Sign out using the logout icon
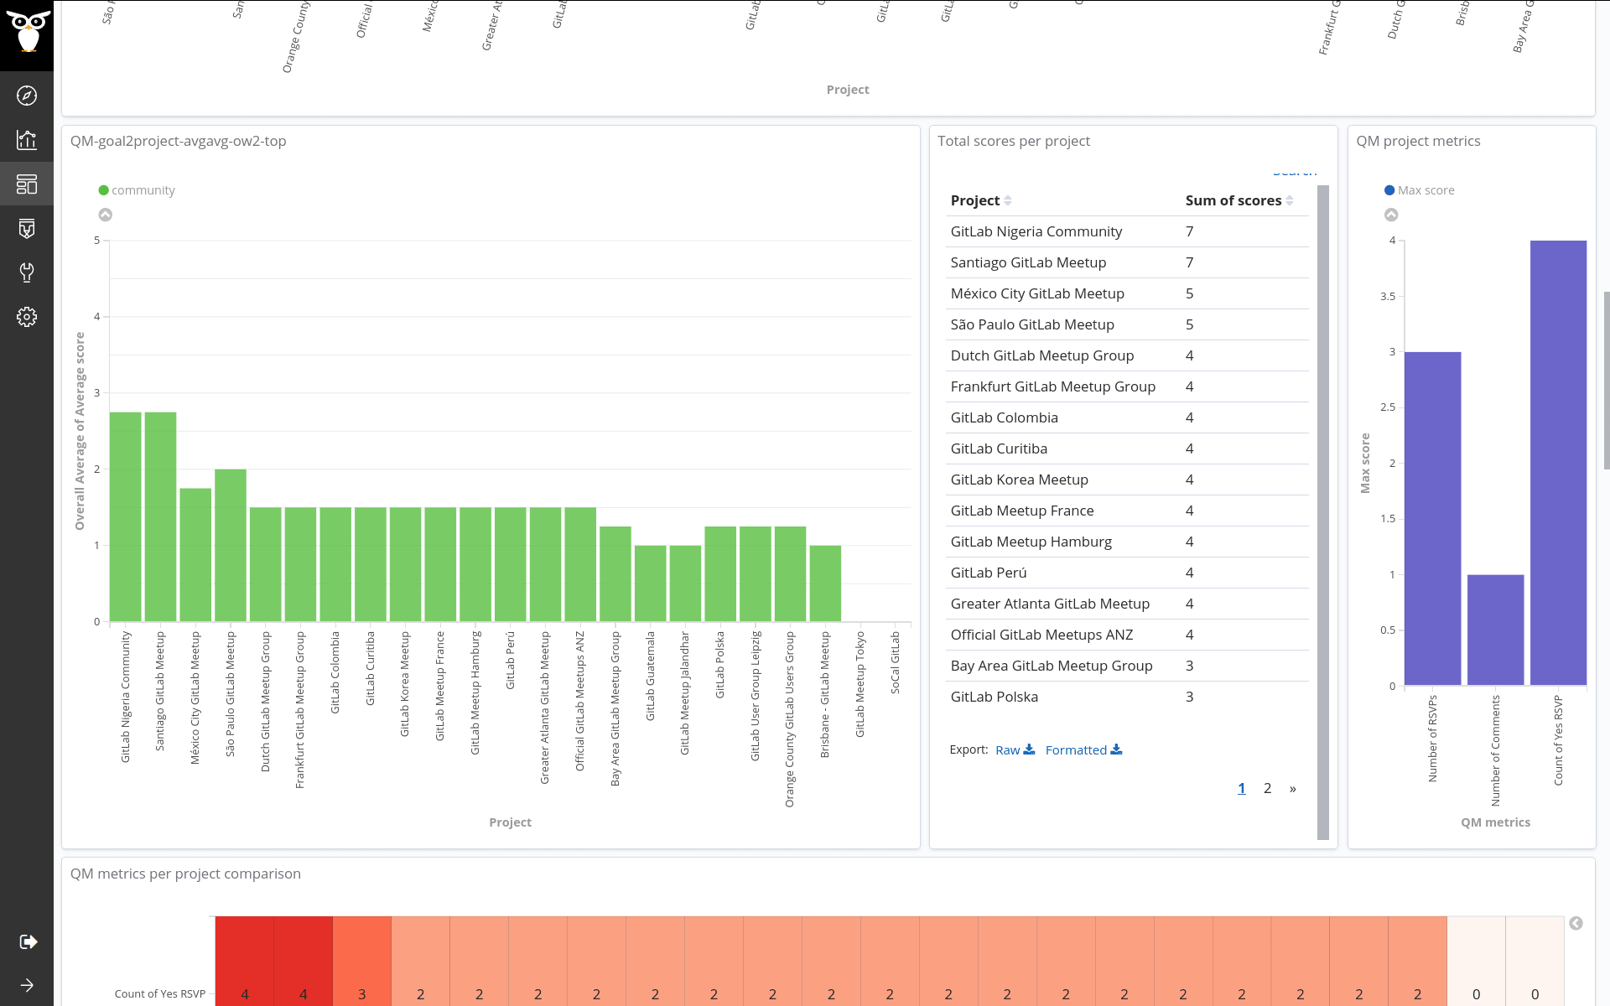Image resolution: width=1610 pixels, height=1006 pixels. coord(27,941)
